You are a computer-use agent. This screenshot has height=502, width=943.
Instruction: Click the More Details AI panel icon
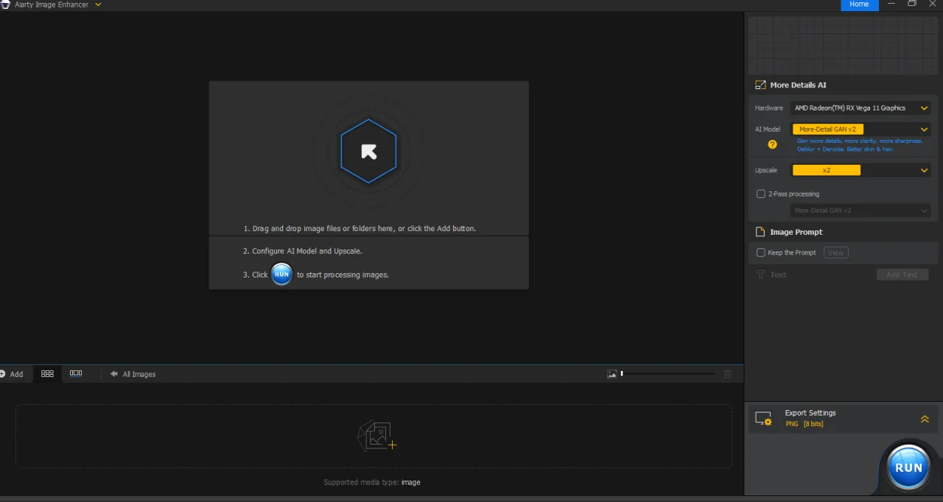tap(761, 85)
